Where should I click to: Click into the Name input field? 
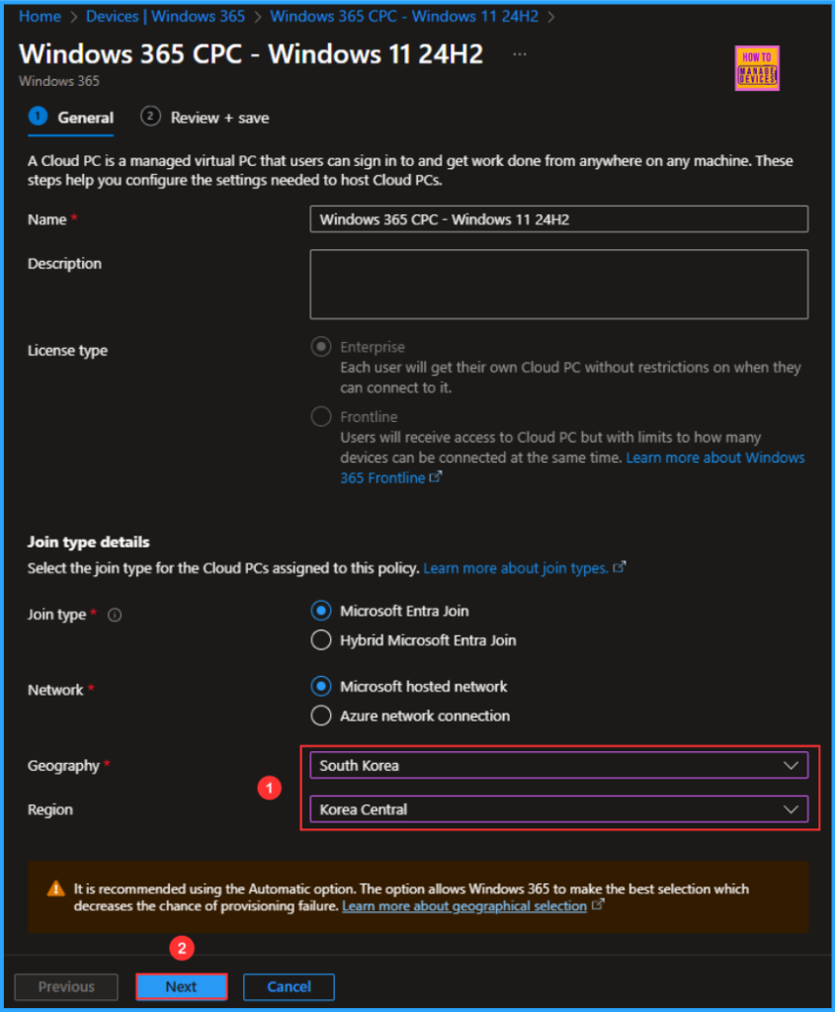pos(559,219)
